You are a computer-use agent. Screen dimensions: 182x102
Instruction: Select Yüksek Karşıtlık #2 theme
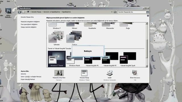(x=110, y=59)
